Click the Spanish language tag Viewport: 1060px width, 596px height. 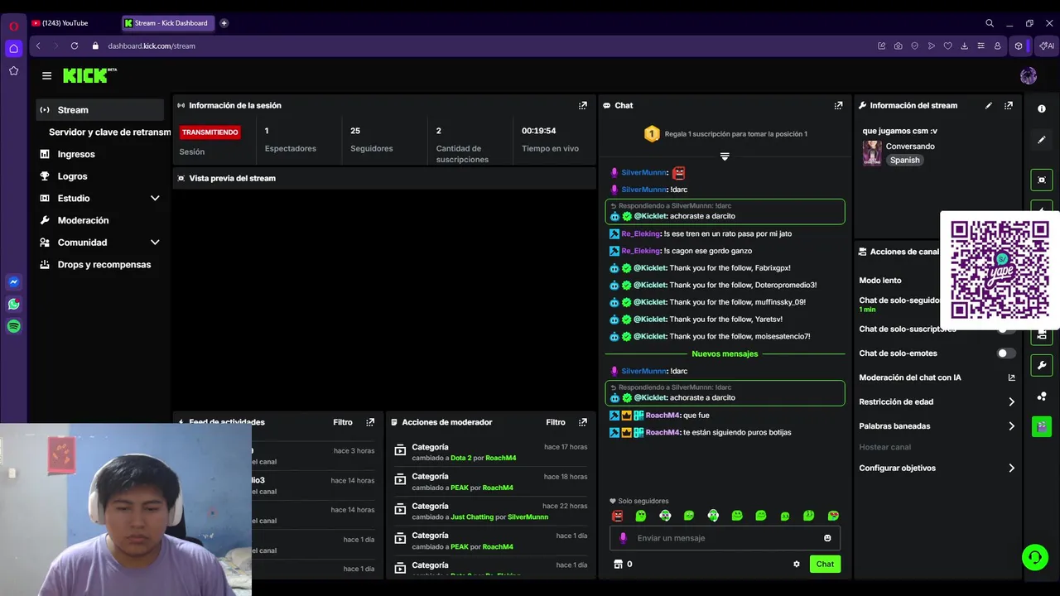[904, 160]
